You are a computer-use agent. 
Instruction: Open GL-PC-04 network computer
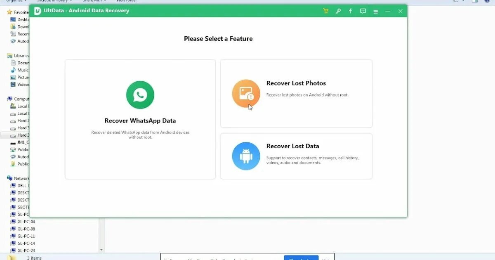23,222
